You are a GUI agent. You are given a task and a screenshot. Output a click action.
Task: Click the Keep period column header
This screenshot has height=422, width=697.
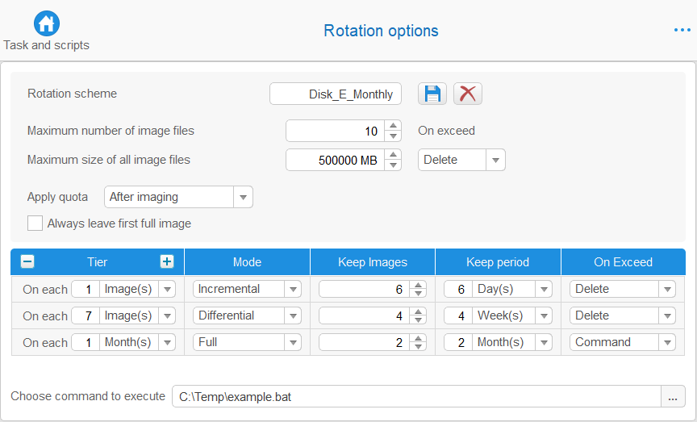[498, 262]
